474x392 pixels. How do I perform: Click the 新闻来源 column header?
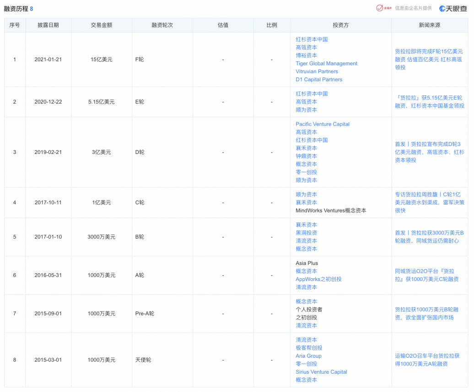coord(430,25)
